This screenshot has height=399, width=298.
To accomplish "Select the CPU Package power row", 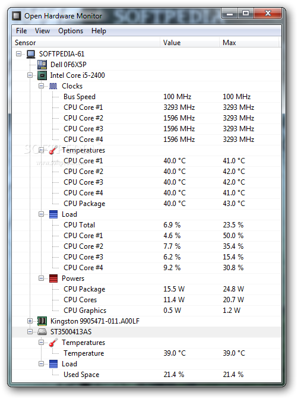I will pyautogui.click(x=147, y=289).
